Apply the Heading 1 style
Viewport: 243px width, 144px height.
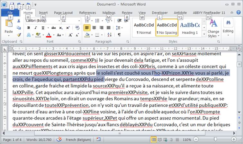click(x=190, y=28)
